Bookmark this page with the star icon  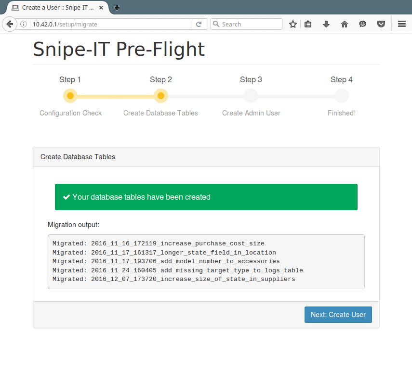(292, 24)
